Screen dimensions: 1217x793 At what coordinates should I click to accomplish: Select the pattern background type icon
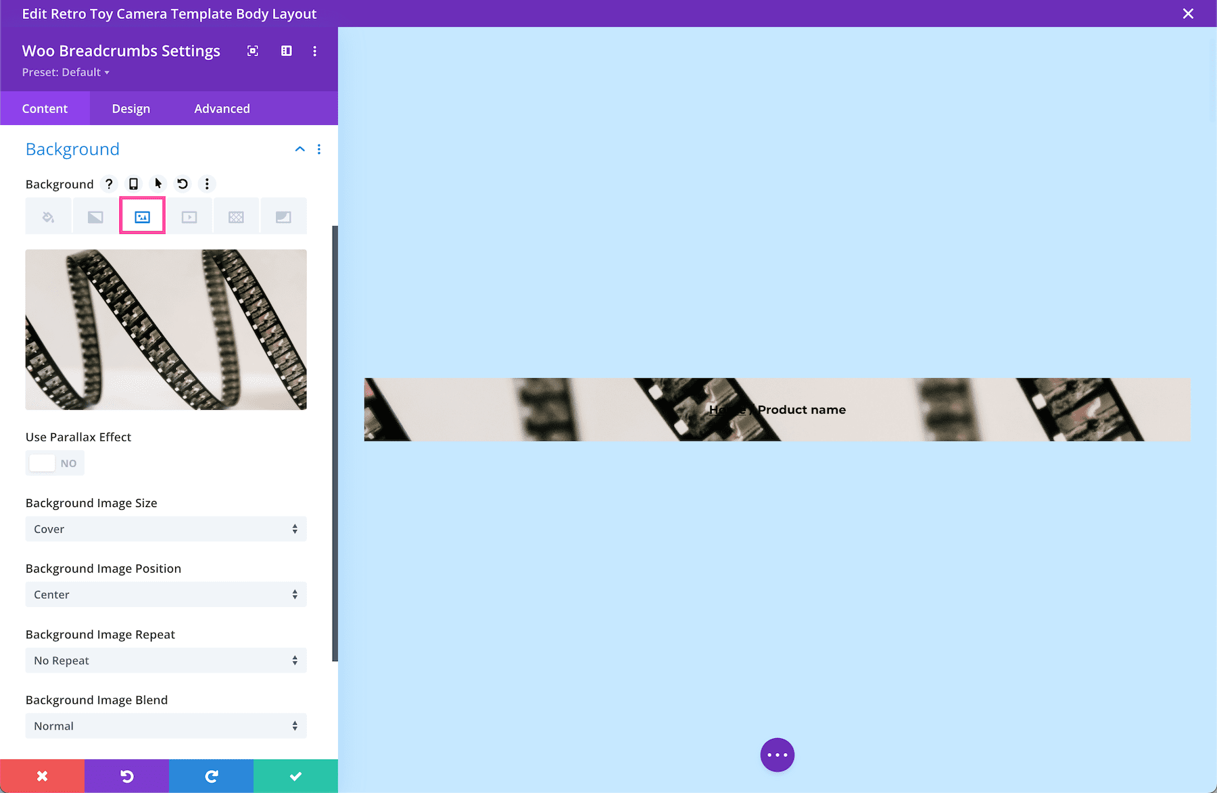pyautogui.click(x=236, y=216)
